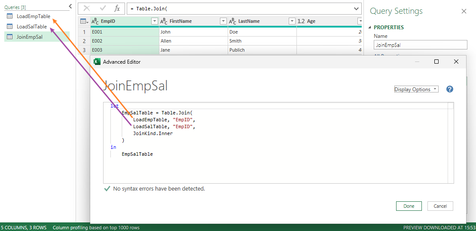This screenshot has width=476, height=231.
Task: Click the Age column data type icon
Action: [x=301, y=22]
